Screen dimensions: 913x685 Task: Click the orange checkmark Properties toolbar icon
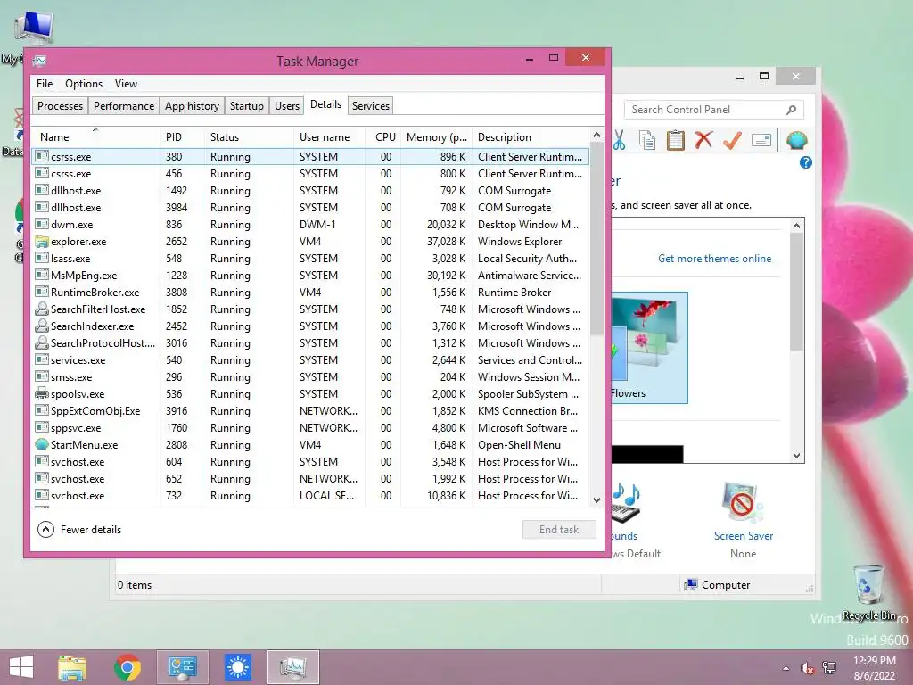point(732,140)
